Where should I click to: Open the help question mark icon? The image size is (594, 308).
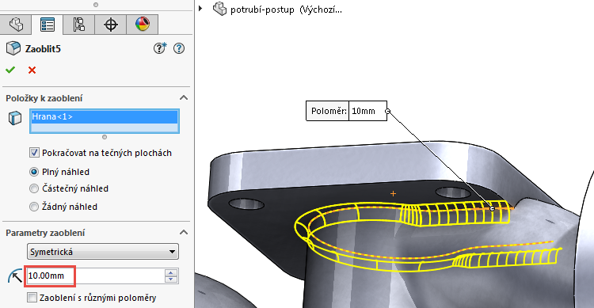pos(179,48)
